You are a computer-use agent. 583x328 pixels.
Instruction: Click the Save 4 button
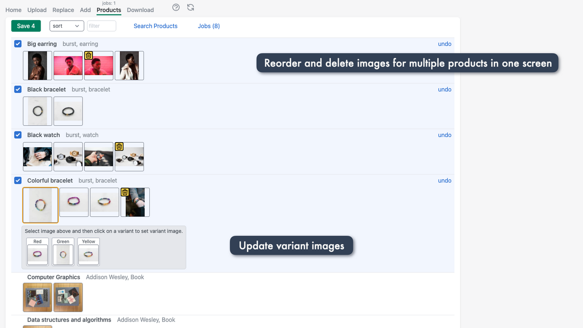[26, 26]
